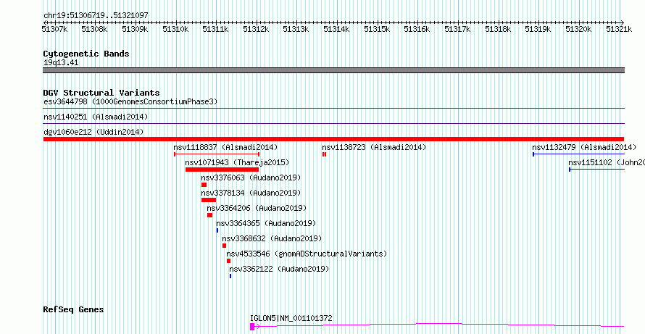Select the gray 19q13.41 cytoband bar

pyautogui.click(x=334, y=70)
